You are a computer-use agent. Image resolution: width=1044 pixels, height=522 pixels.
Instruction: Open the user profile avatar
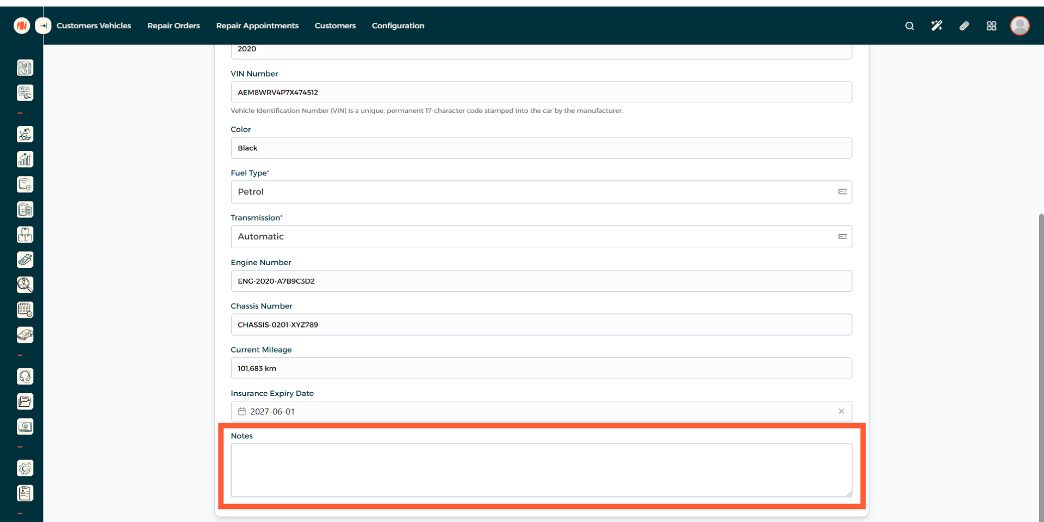tap(1020, 26)
